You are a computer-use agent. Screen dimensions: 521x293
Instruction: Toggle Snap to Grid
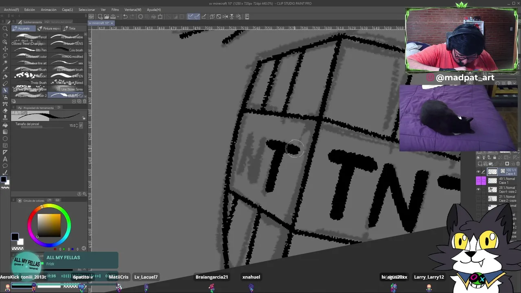(204, 17)
